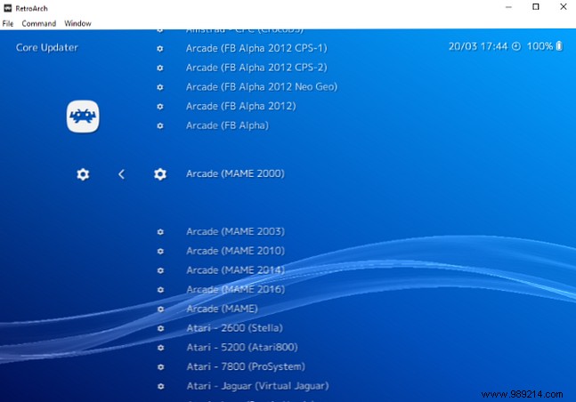
Task: Click gear icon beside Atari - Jaguar (Virtual Jaguar)
Action: coord(160,386)
